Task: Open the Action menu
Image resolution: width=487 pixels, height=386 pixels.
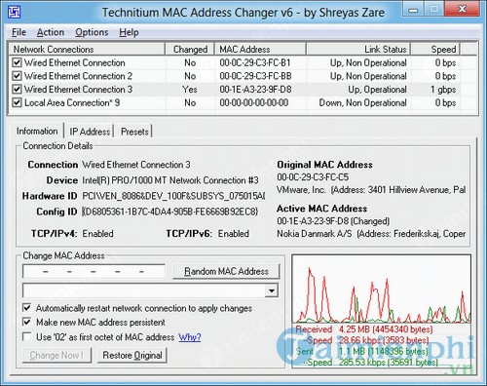Action: tap(51, 32)
